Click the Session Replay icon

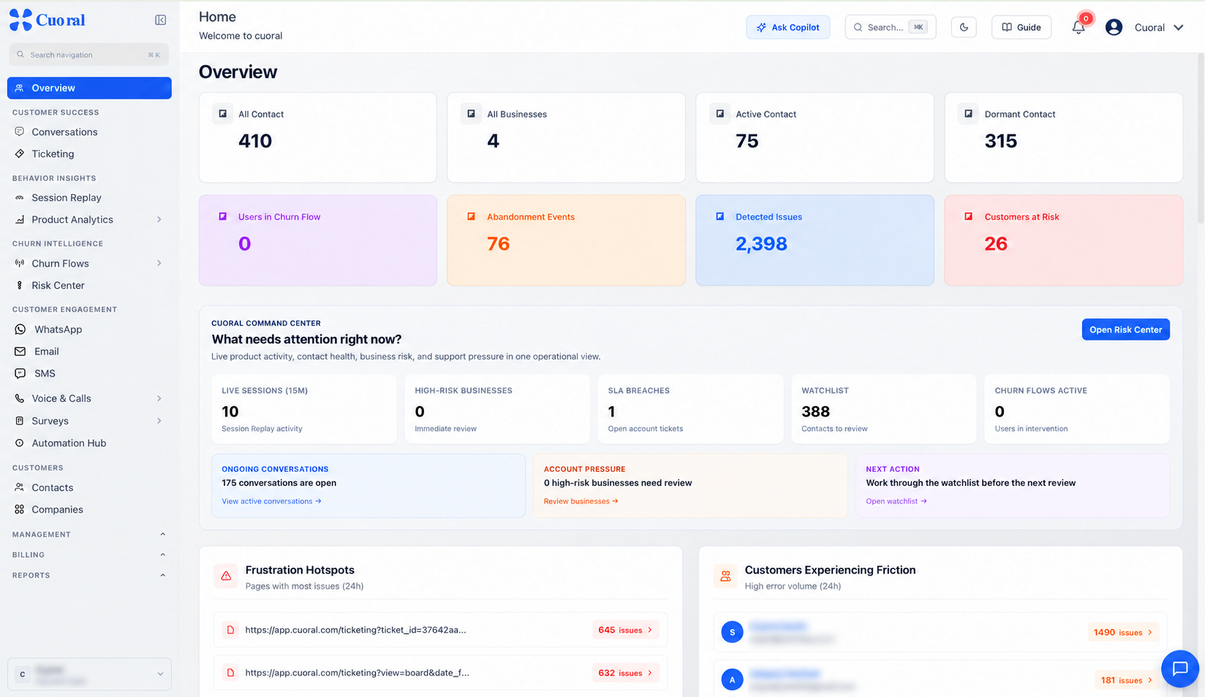tap(20, 198)
